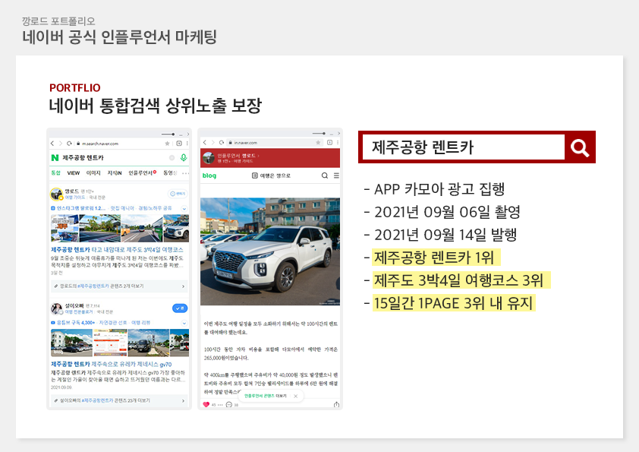
Task: Expand 깡로드의 콘텐츠 2개 더보기 row
Action: point(119,286)
